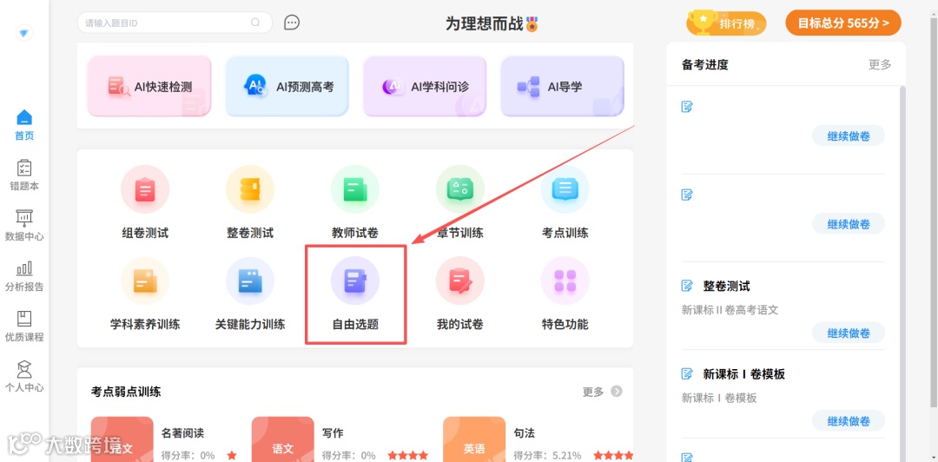Click the blue triangle logo icon
Viewport: 938px width, 462px height.
24,33
